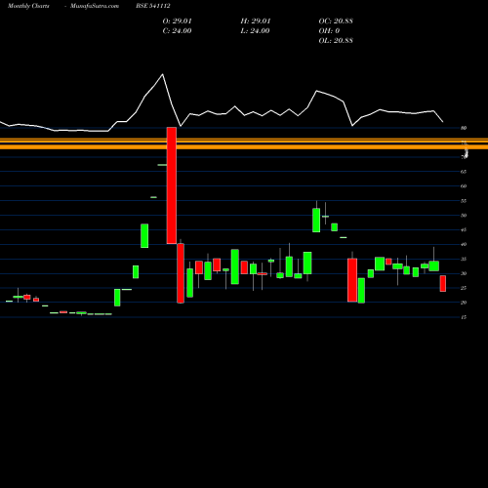Click the tallest red candle reaching 80
This screenshot has width=488, height=488.
tap(172, 185)
